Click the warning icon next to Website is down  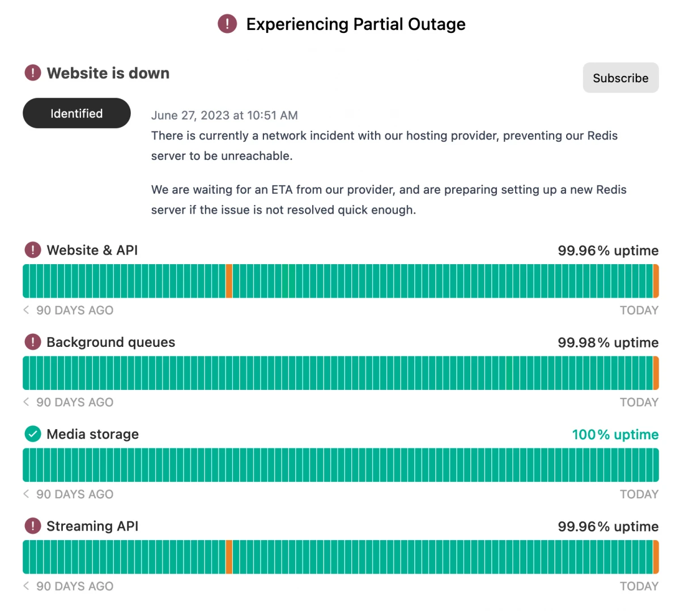33,73
